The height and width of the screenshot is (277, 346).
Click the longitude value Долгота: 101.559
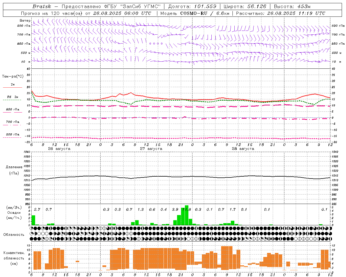[x=192, y=6]
